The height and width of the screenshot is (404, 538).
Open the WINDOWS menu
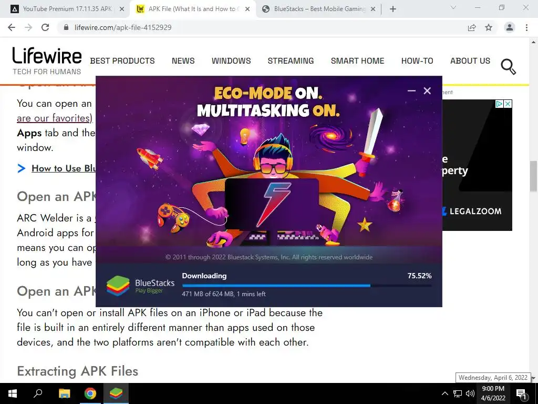tap(231, 61)
